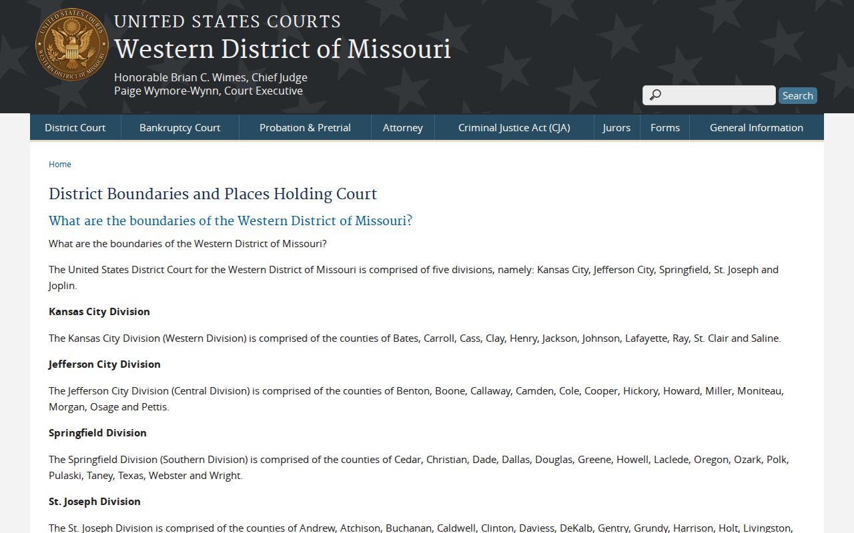Open the General Information menu

point(757,127)
